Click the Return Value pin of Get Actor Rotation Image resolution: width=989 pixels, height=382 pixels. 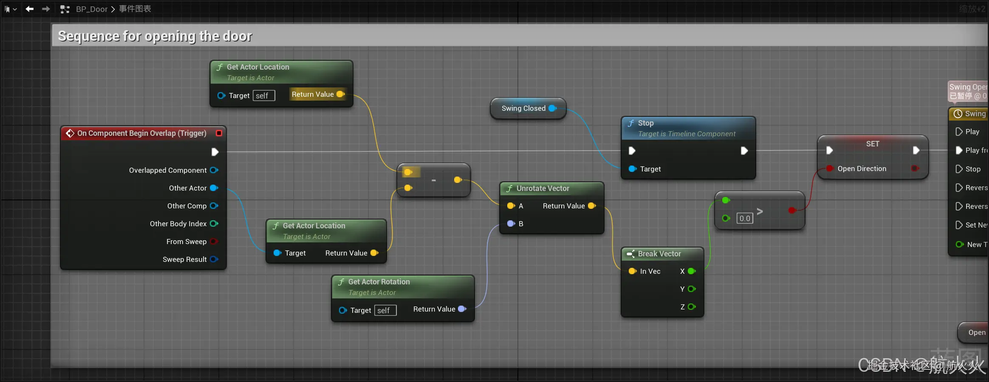(462, 309)
